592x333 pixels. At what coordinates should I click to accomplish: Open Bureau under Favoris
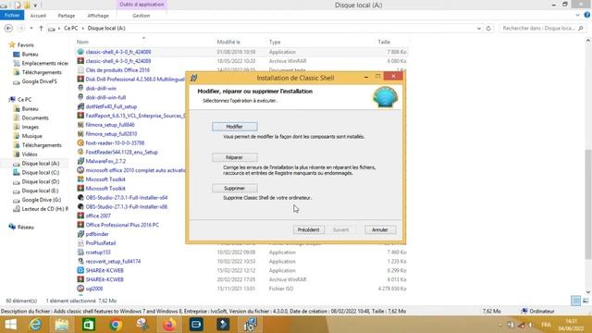tap(30, 54)
